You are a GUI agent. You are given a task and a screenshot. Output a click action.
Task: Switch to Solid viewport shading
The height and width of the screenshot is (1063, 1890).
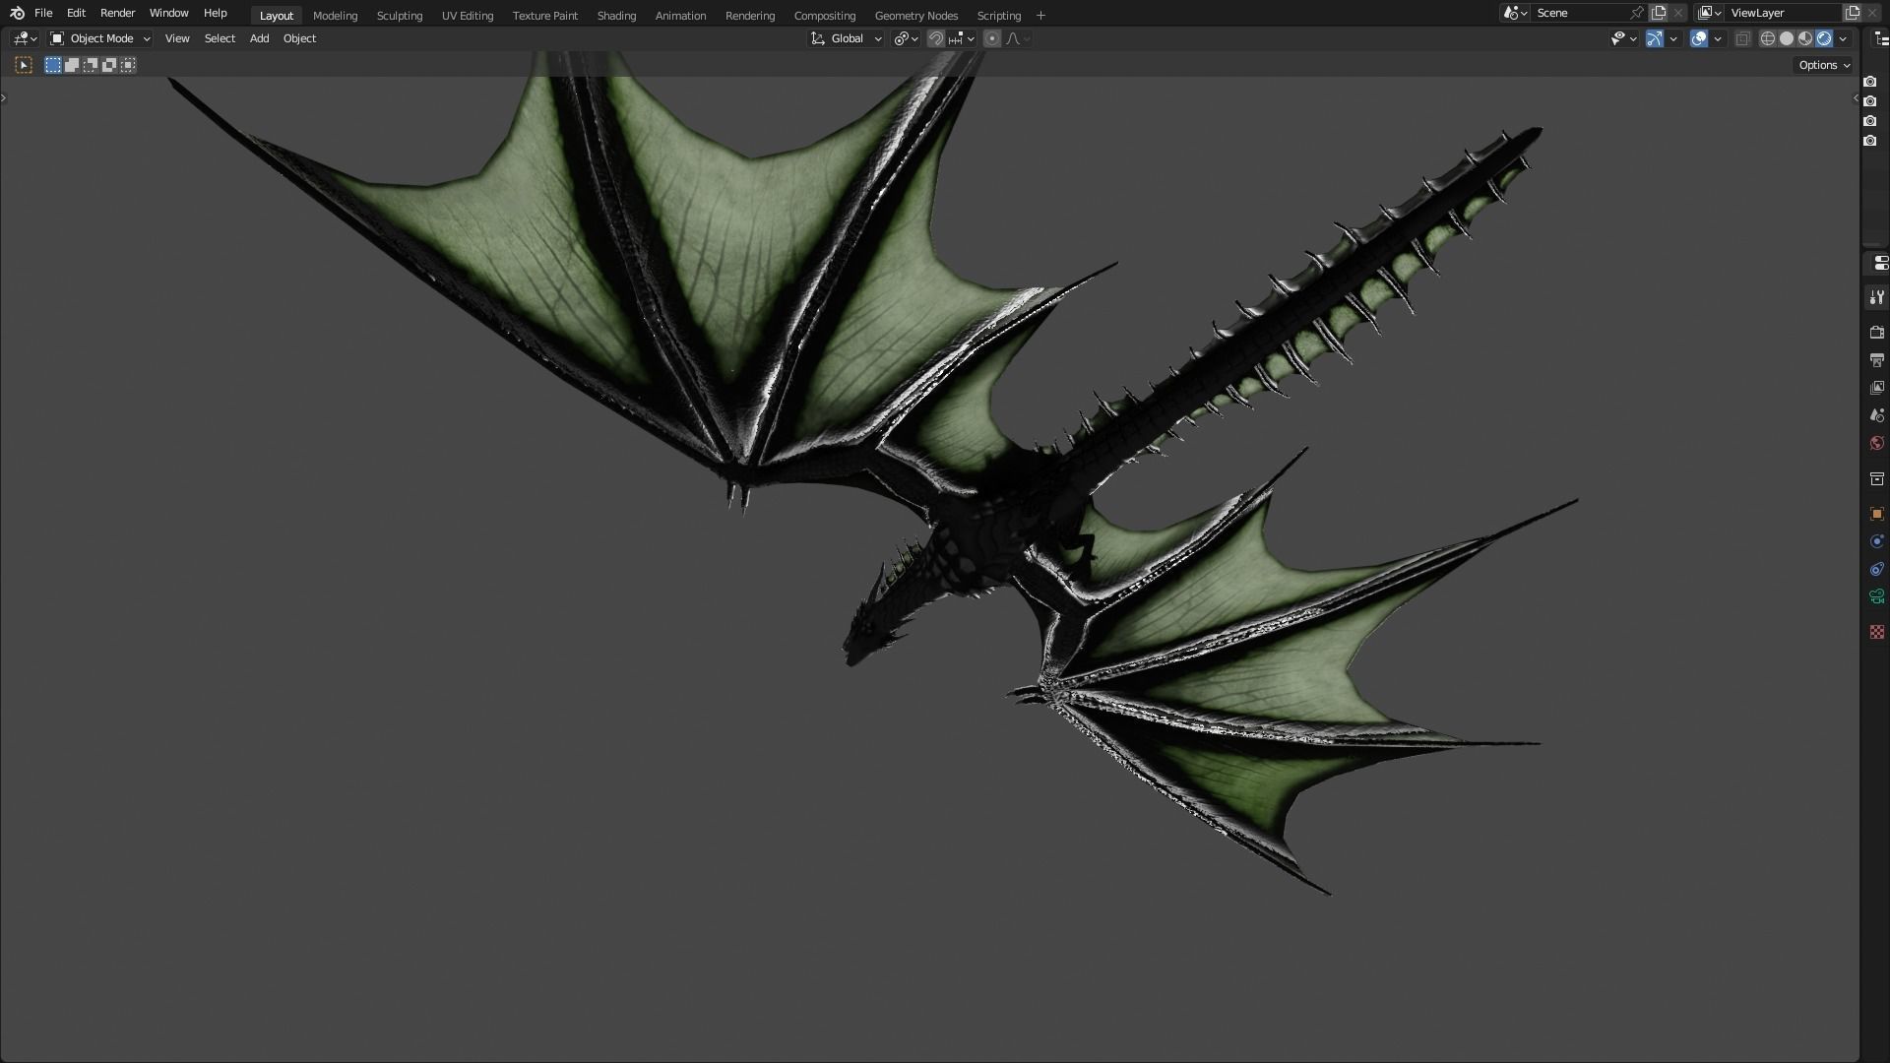coord(1787,38)
